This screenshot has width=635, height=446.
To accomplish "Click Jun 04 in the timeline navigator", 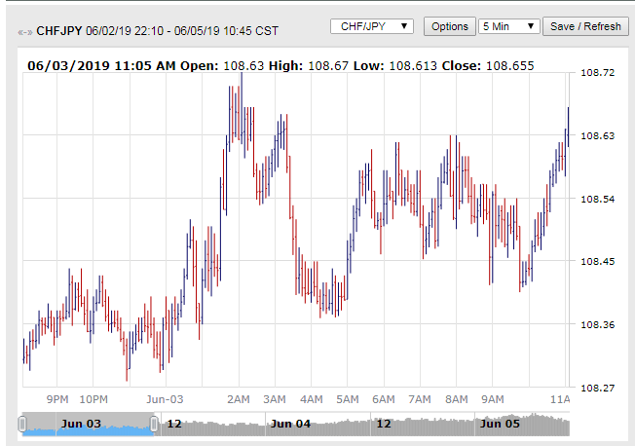I will [290, 424].
